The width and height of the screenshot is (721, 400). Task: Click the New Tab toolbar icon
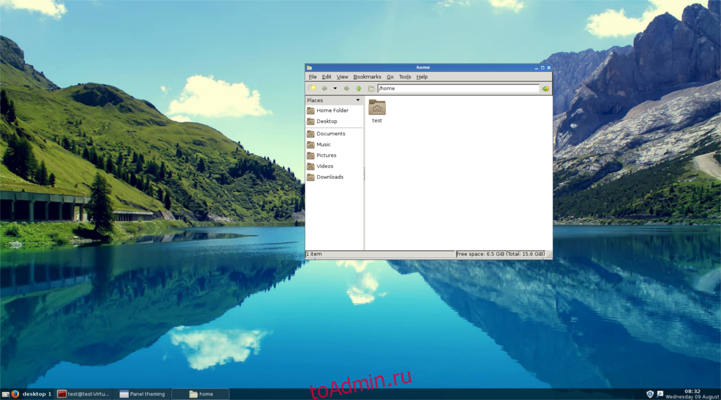[x=312, y=88]
